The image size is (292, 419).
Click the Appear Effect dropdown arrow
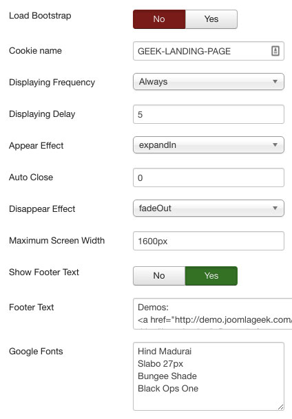point(275,145)
